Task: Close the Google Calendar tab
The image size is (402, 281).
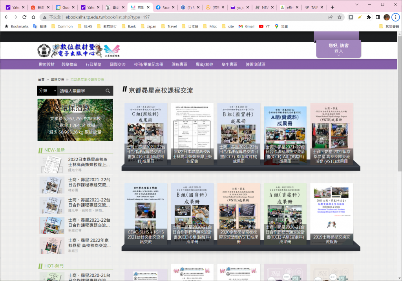Action: pyautogui.click(x=73, y=7)
